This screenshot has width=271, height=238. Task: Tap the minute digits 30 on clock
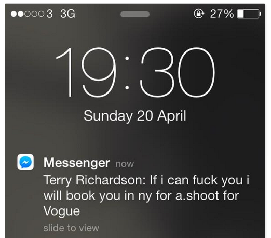tap(178, 72)
